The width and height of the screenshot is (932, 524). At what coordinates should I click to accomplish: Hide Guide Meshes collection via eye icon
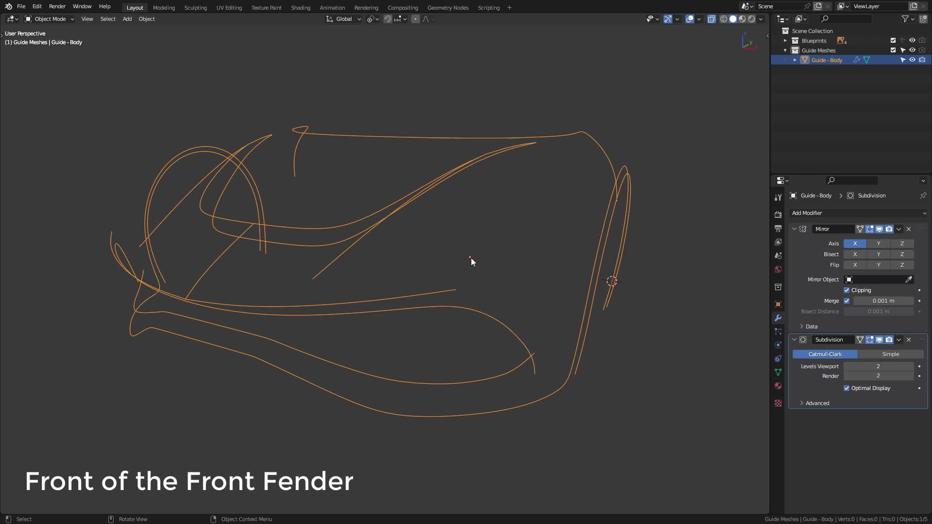912,50
